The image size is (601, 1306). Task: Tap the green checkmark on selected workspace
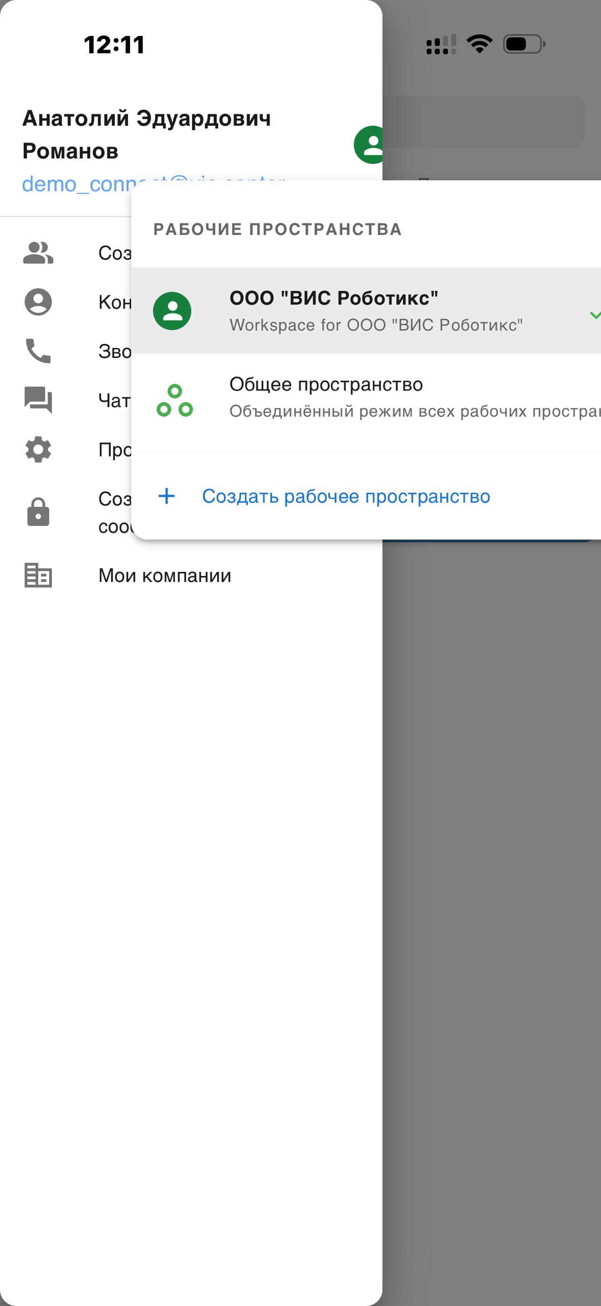[x=595, y=315]
